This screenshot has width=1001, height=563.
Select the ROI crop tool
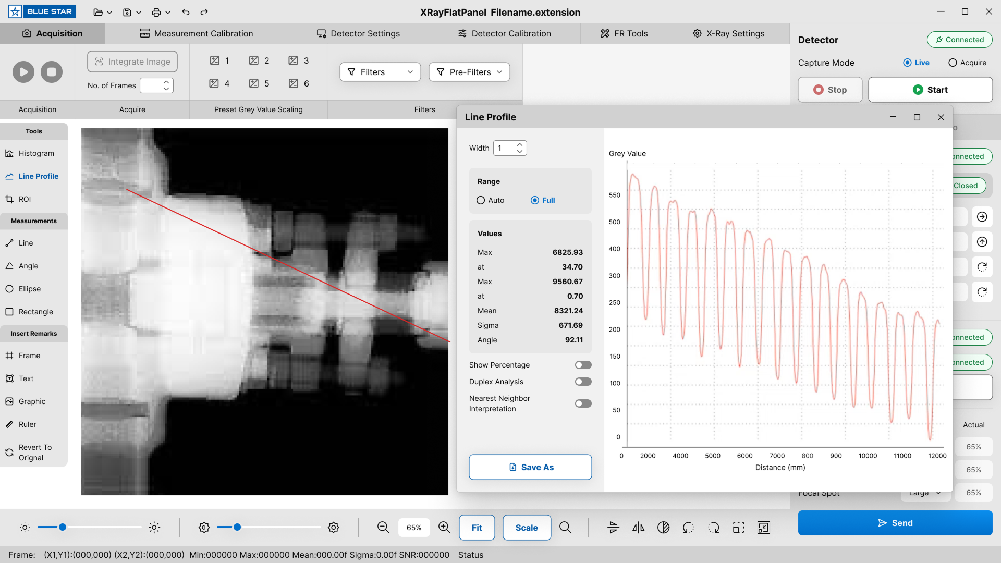24,199
